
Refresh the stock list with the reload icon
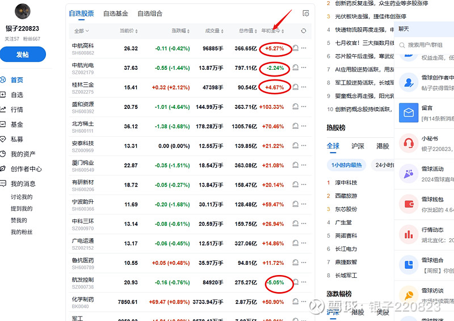(304, 31)
